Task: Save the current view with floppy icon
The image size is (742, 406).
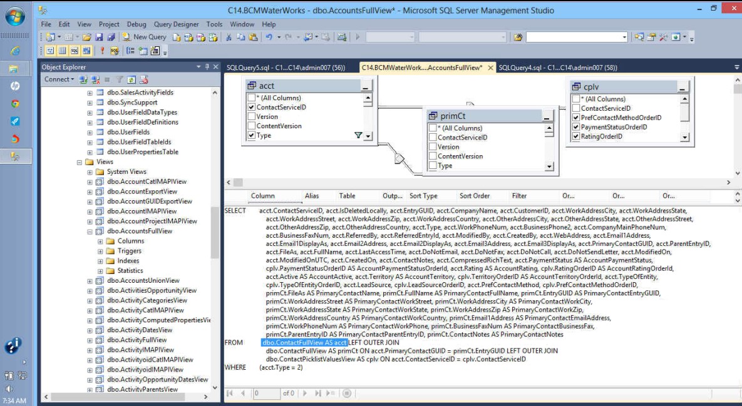Action: (99, 37)
